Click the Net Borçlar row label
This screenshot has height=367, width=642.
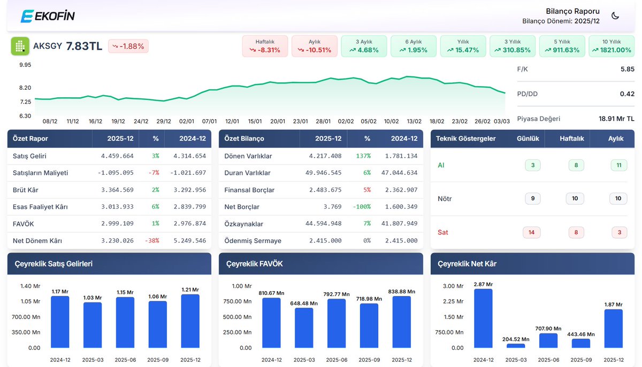(x=242, y=207)
